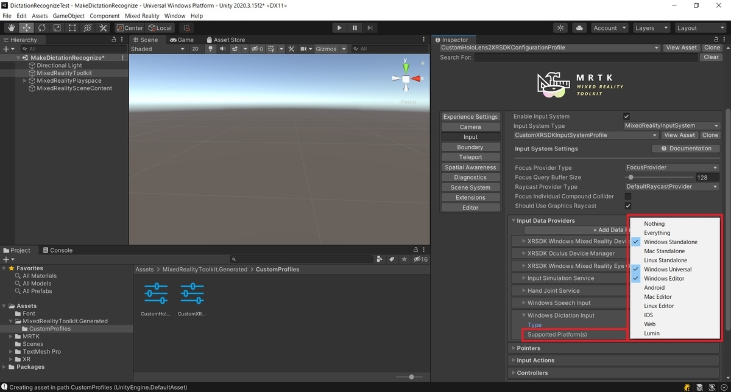
Task: Open Experience Settings section
Action: click(470, 117)
